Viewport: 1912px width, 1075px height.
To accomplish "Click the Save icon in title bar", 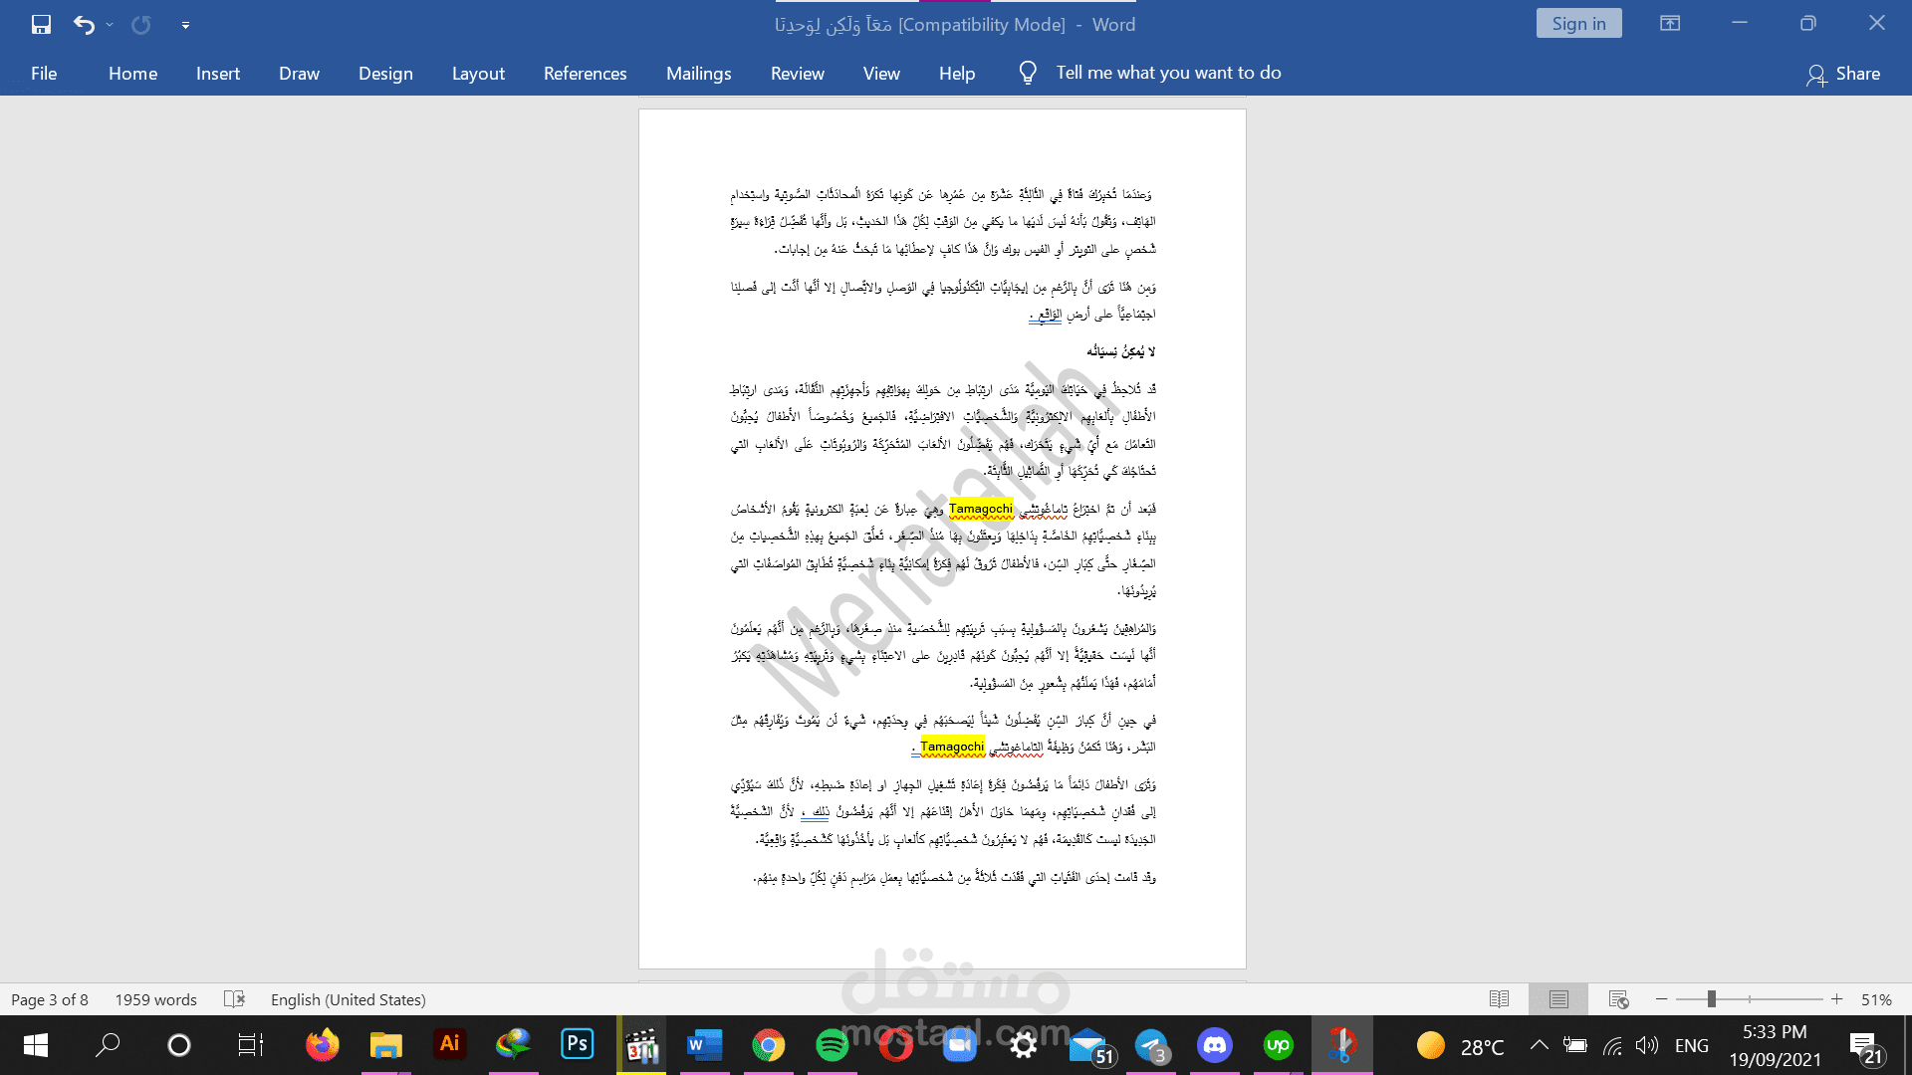I will point(41,25).
